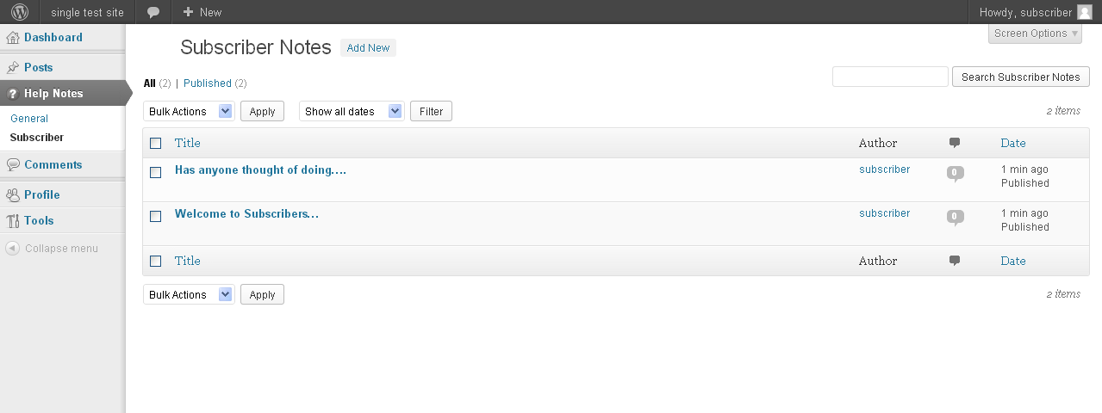Click the Collapse menu arrow icon
Screen dimensions: 1102x413
pyautogui.click(x=12, y=249)
